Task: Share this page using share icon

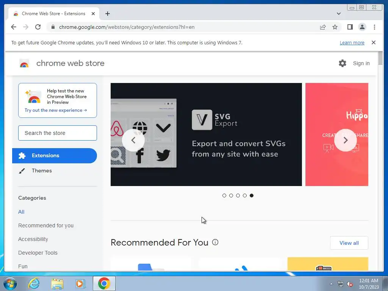Action: point(323,27)
